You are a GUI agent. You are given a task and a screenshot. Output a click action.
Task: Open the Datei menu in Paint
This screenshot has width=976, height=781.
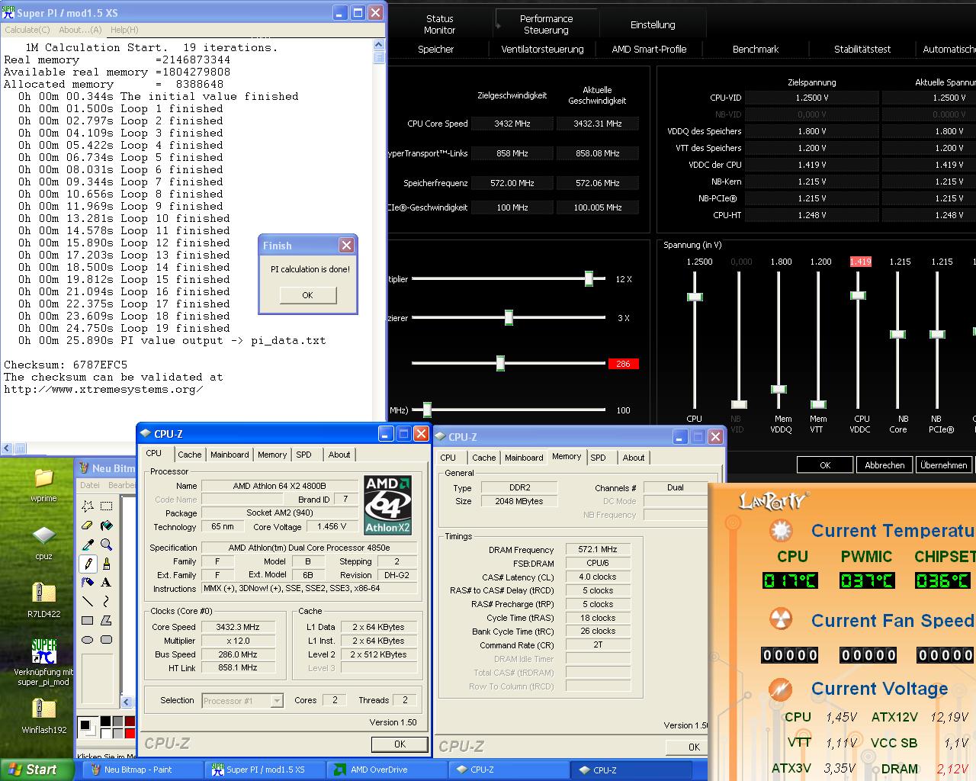click(90, 484)
